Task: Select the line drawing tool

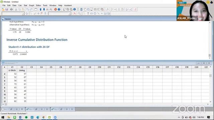Action: tap(98, 13)
